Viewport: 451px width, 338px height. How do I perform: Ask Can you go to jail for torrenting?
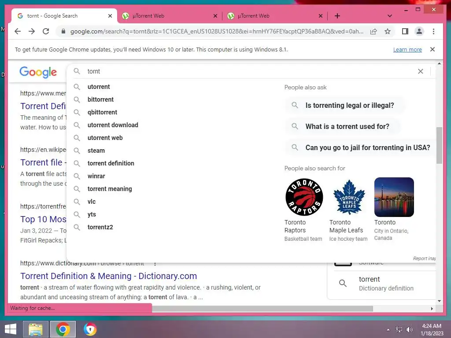coord(360,148)
